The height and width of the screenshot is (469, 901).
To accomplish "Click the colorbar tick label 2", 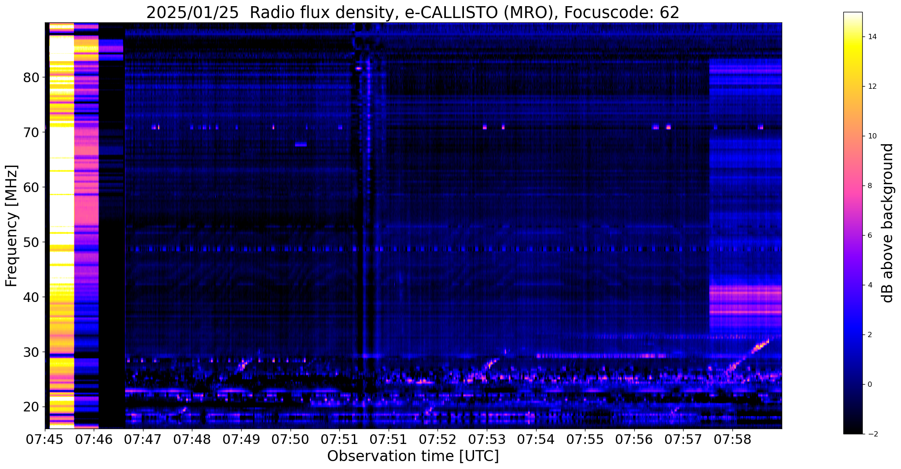I will (x=869, y=335).
